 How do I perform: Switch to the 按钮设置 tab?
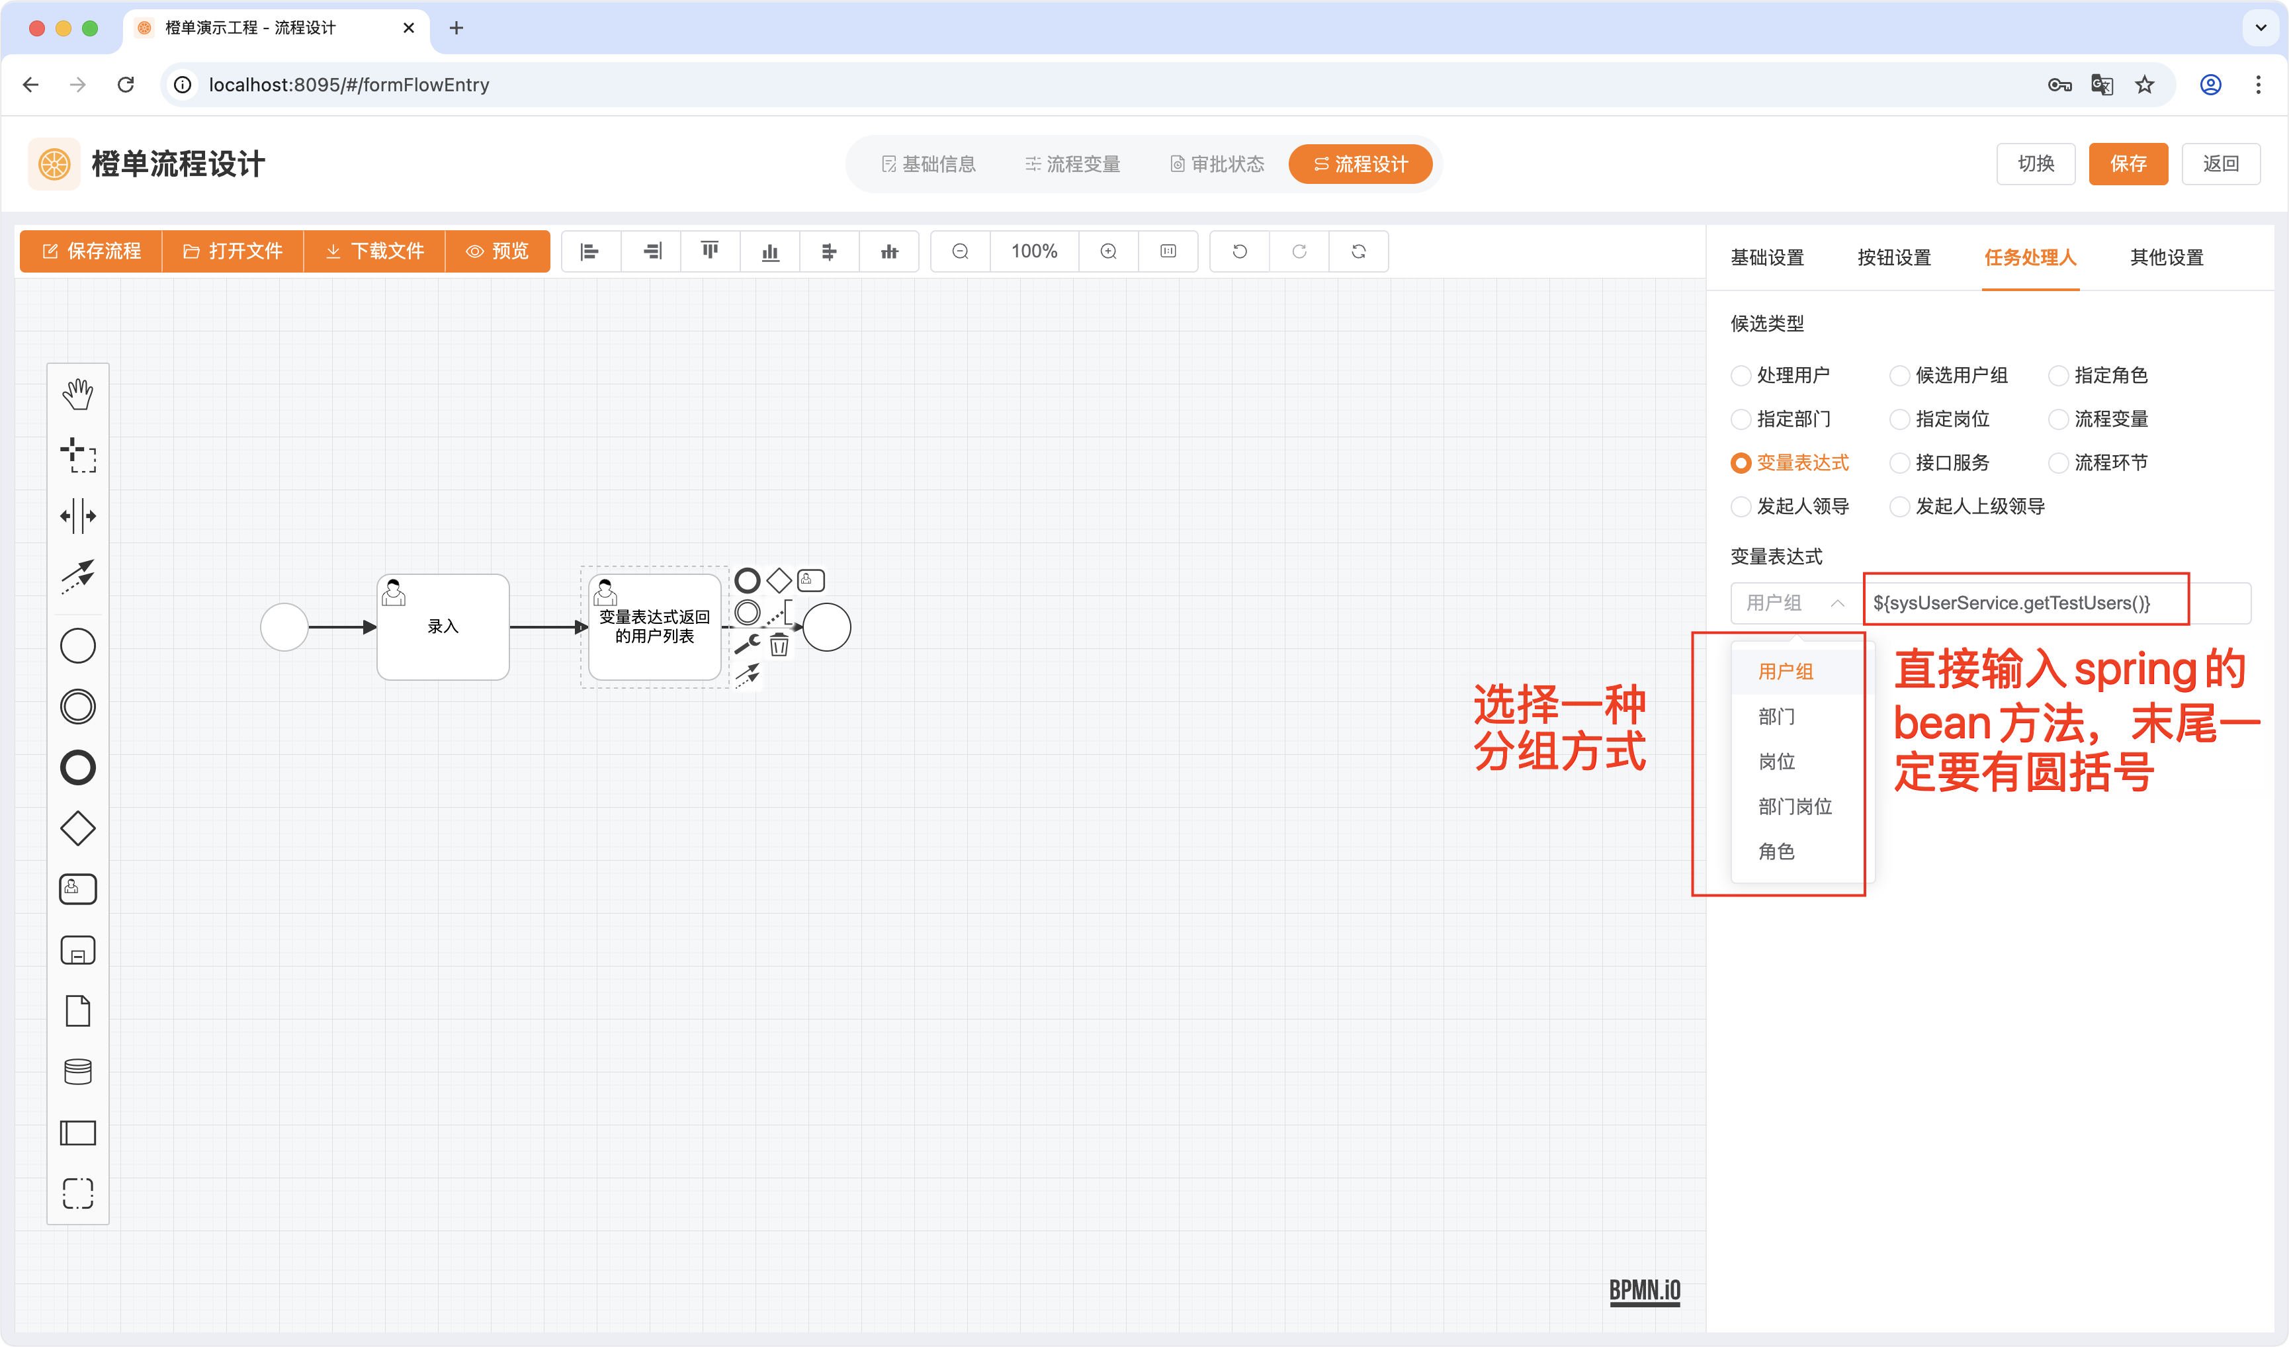[x=1894, y=258]
